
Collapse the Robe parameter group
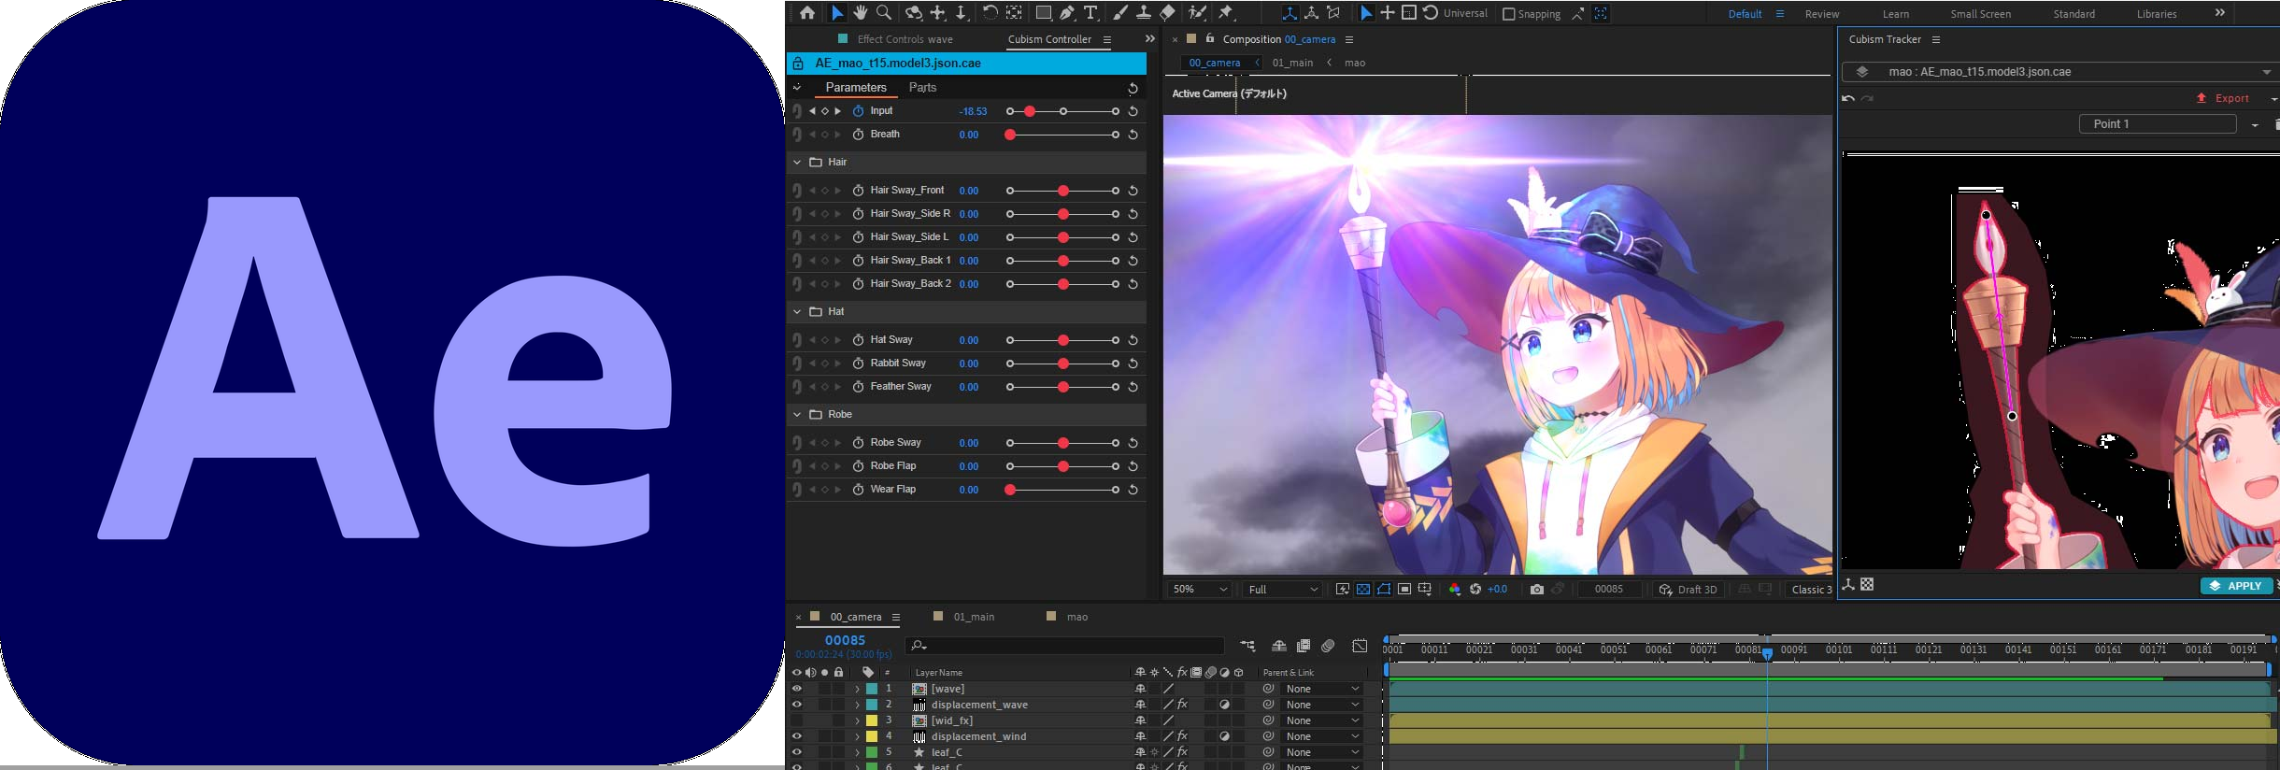[x=797, y=415]
